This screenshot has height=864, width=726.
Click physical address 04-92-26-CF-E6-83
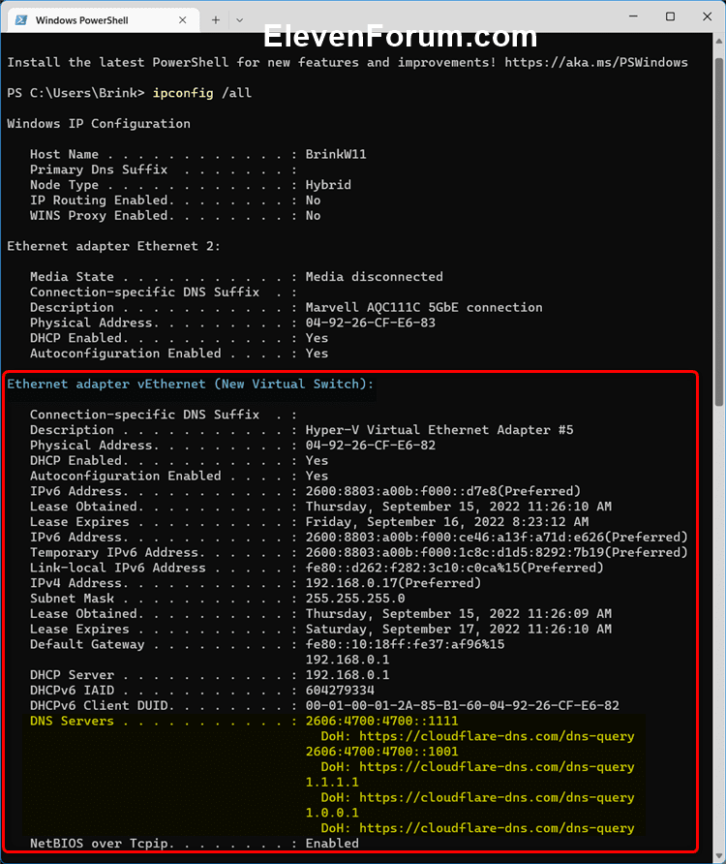coord(371,323)
